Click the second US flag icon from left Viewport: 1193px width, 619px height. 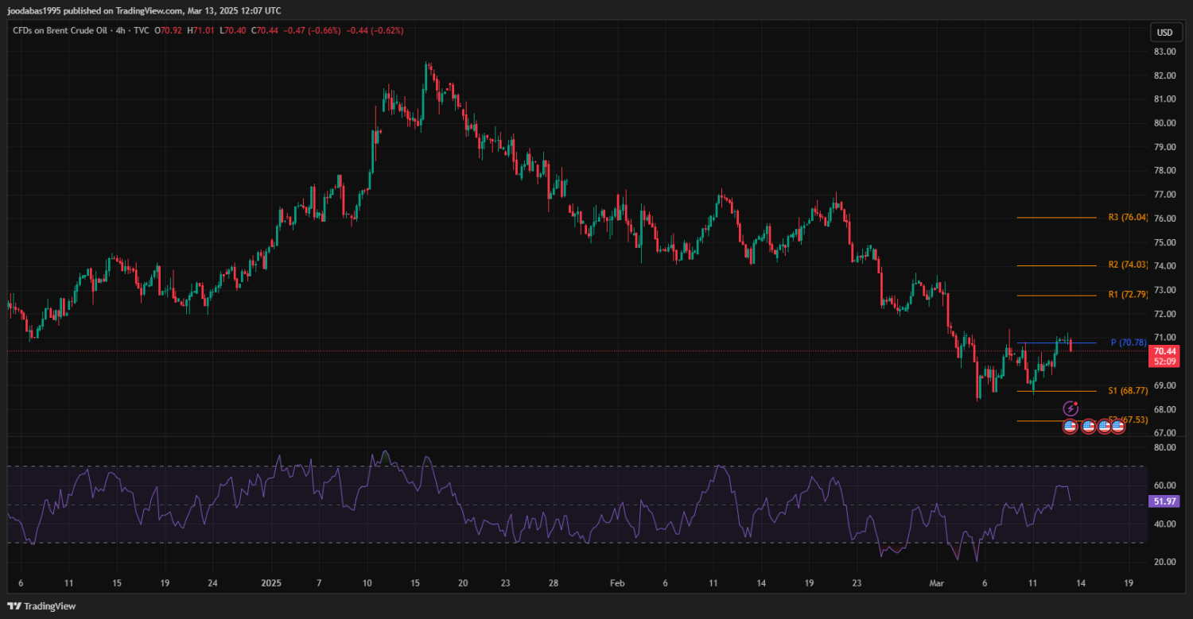click(x=1089, y=427)
